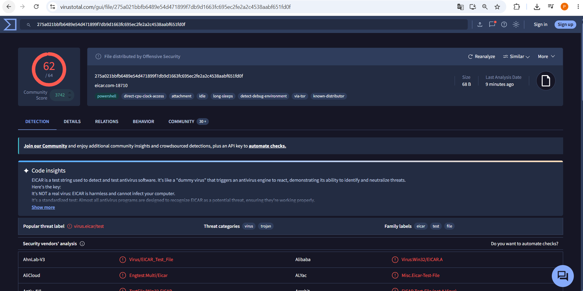Click the info icon beside Offensive Security notice
583x291 pixels.
[x=98, y=56]
